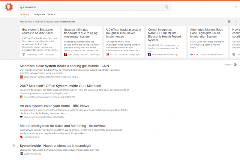Switch news to grid view icon
Image resolution: width=240 pixels, height=160 pixels.
point(236,22)
